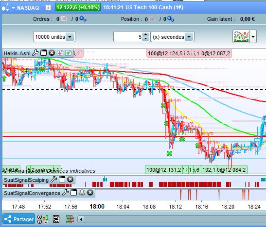The width and height of the screenshot is (266, 227).
Task: Click the chain link candlestick icon
Action: click(x=43, y=219)
